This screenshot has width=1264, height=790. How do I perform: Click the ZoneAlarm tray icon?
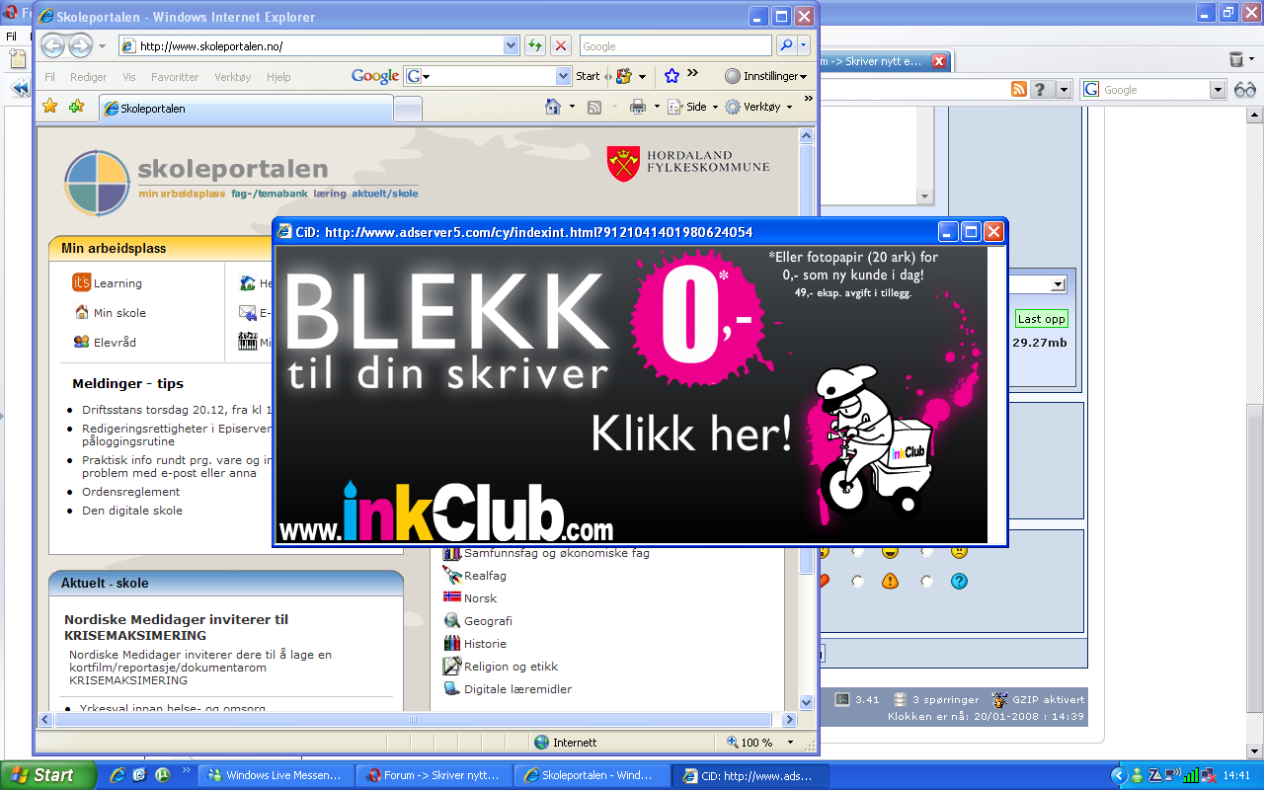1153,775
